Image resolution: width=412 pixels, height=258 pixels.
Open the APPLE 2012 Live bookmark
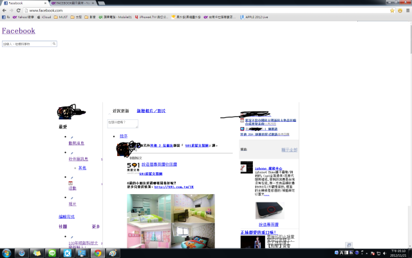pos(254,17)
